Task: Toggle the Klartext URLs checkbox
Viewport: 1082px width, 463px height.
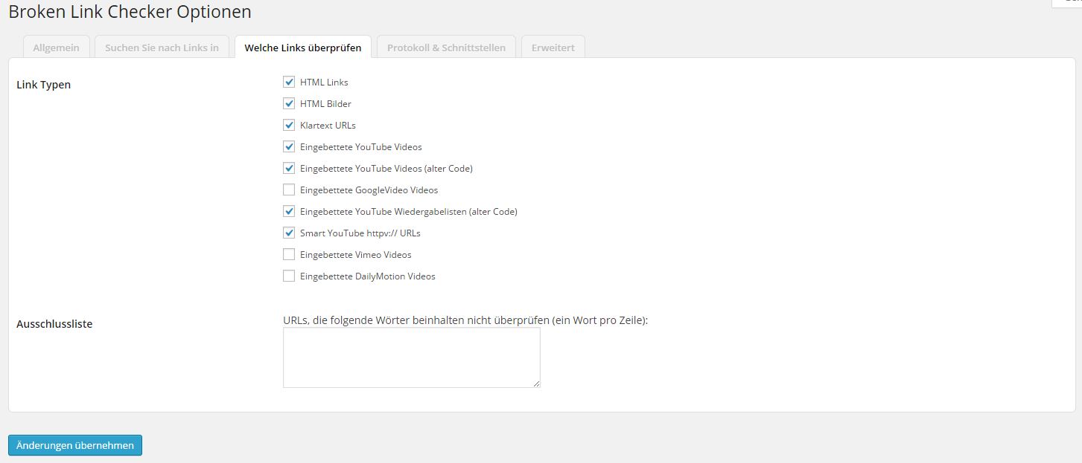Action: pos(289,125)
